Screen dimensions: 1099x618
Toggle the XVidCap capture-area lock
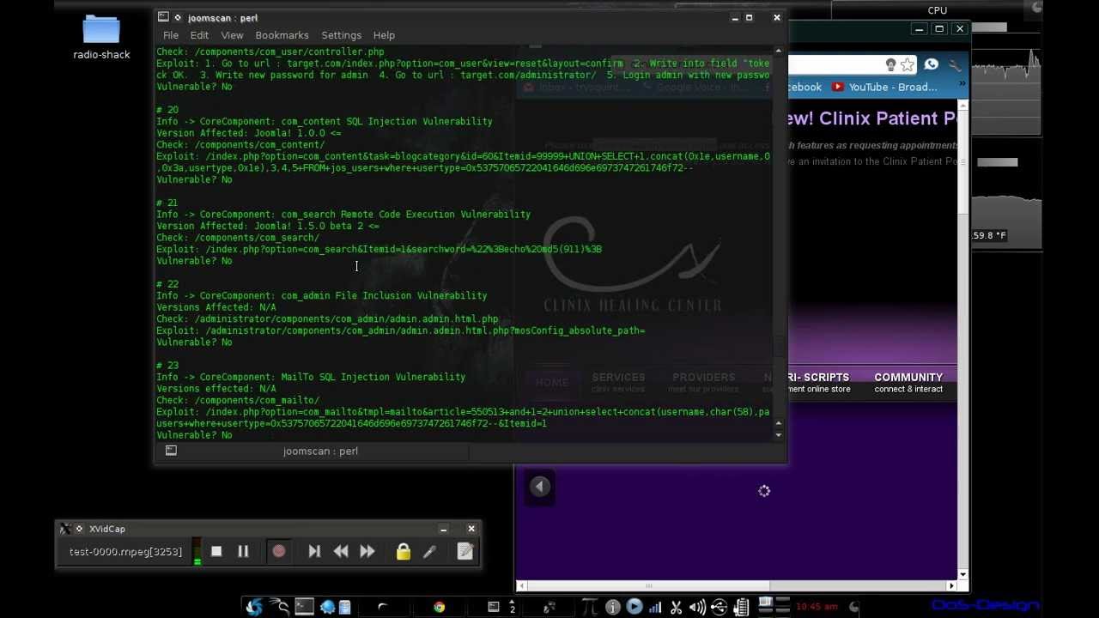click(403, 551)
